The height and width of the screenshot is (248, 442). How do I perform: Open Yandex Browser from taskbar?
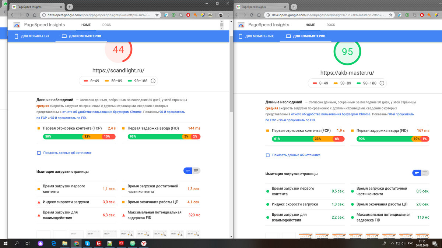(144, 243)
